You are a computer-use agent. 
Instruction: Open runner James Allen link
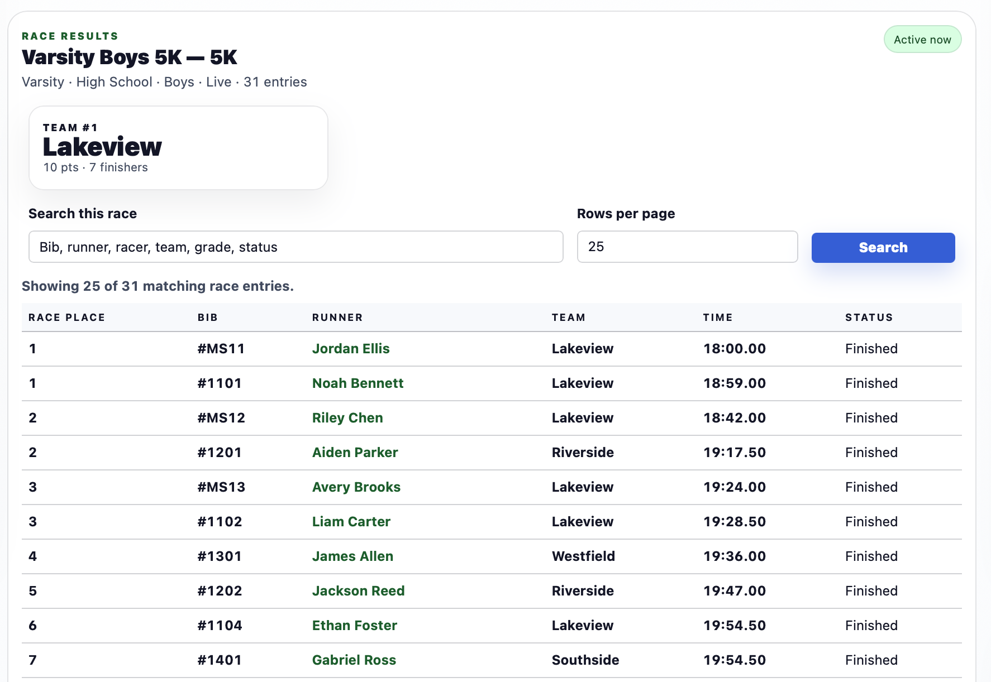[x=352, y=556]
